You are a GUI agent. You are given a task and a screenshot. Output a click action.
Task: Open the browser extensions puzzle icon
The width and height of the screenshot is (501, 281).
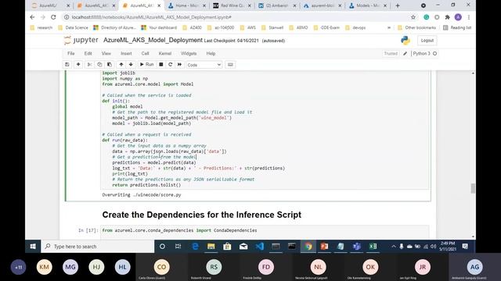[x=447, y=17]
